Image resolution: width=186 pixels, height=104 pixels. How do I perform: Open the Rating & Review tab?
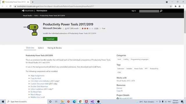point(55,48)
